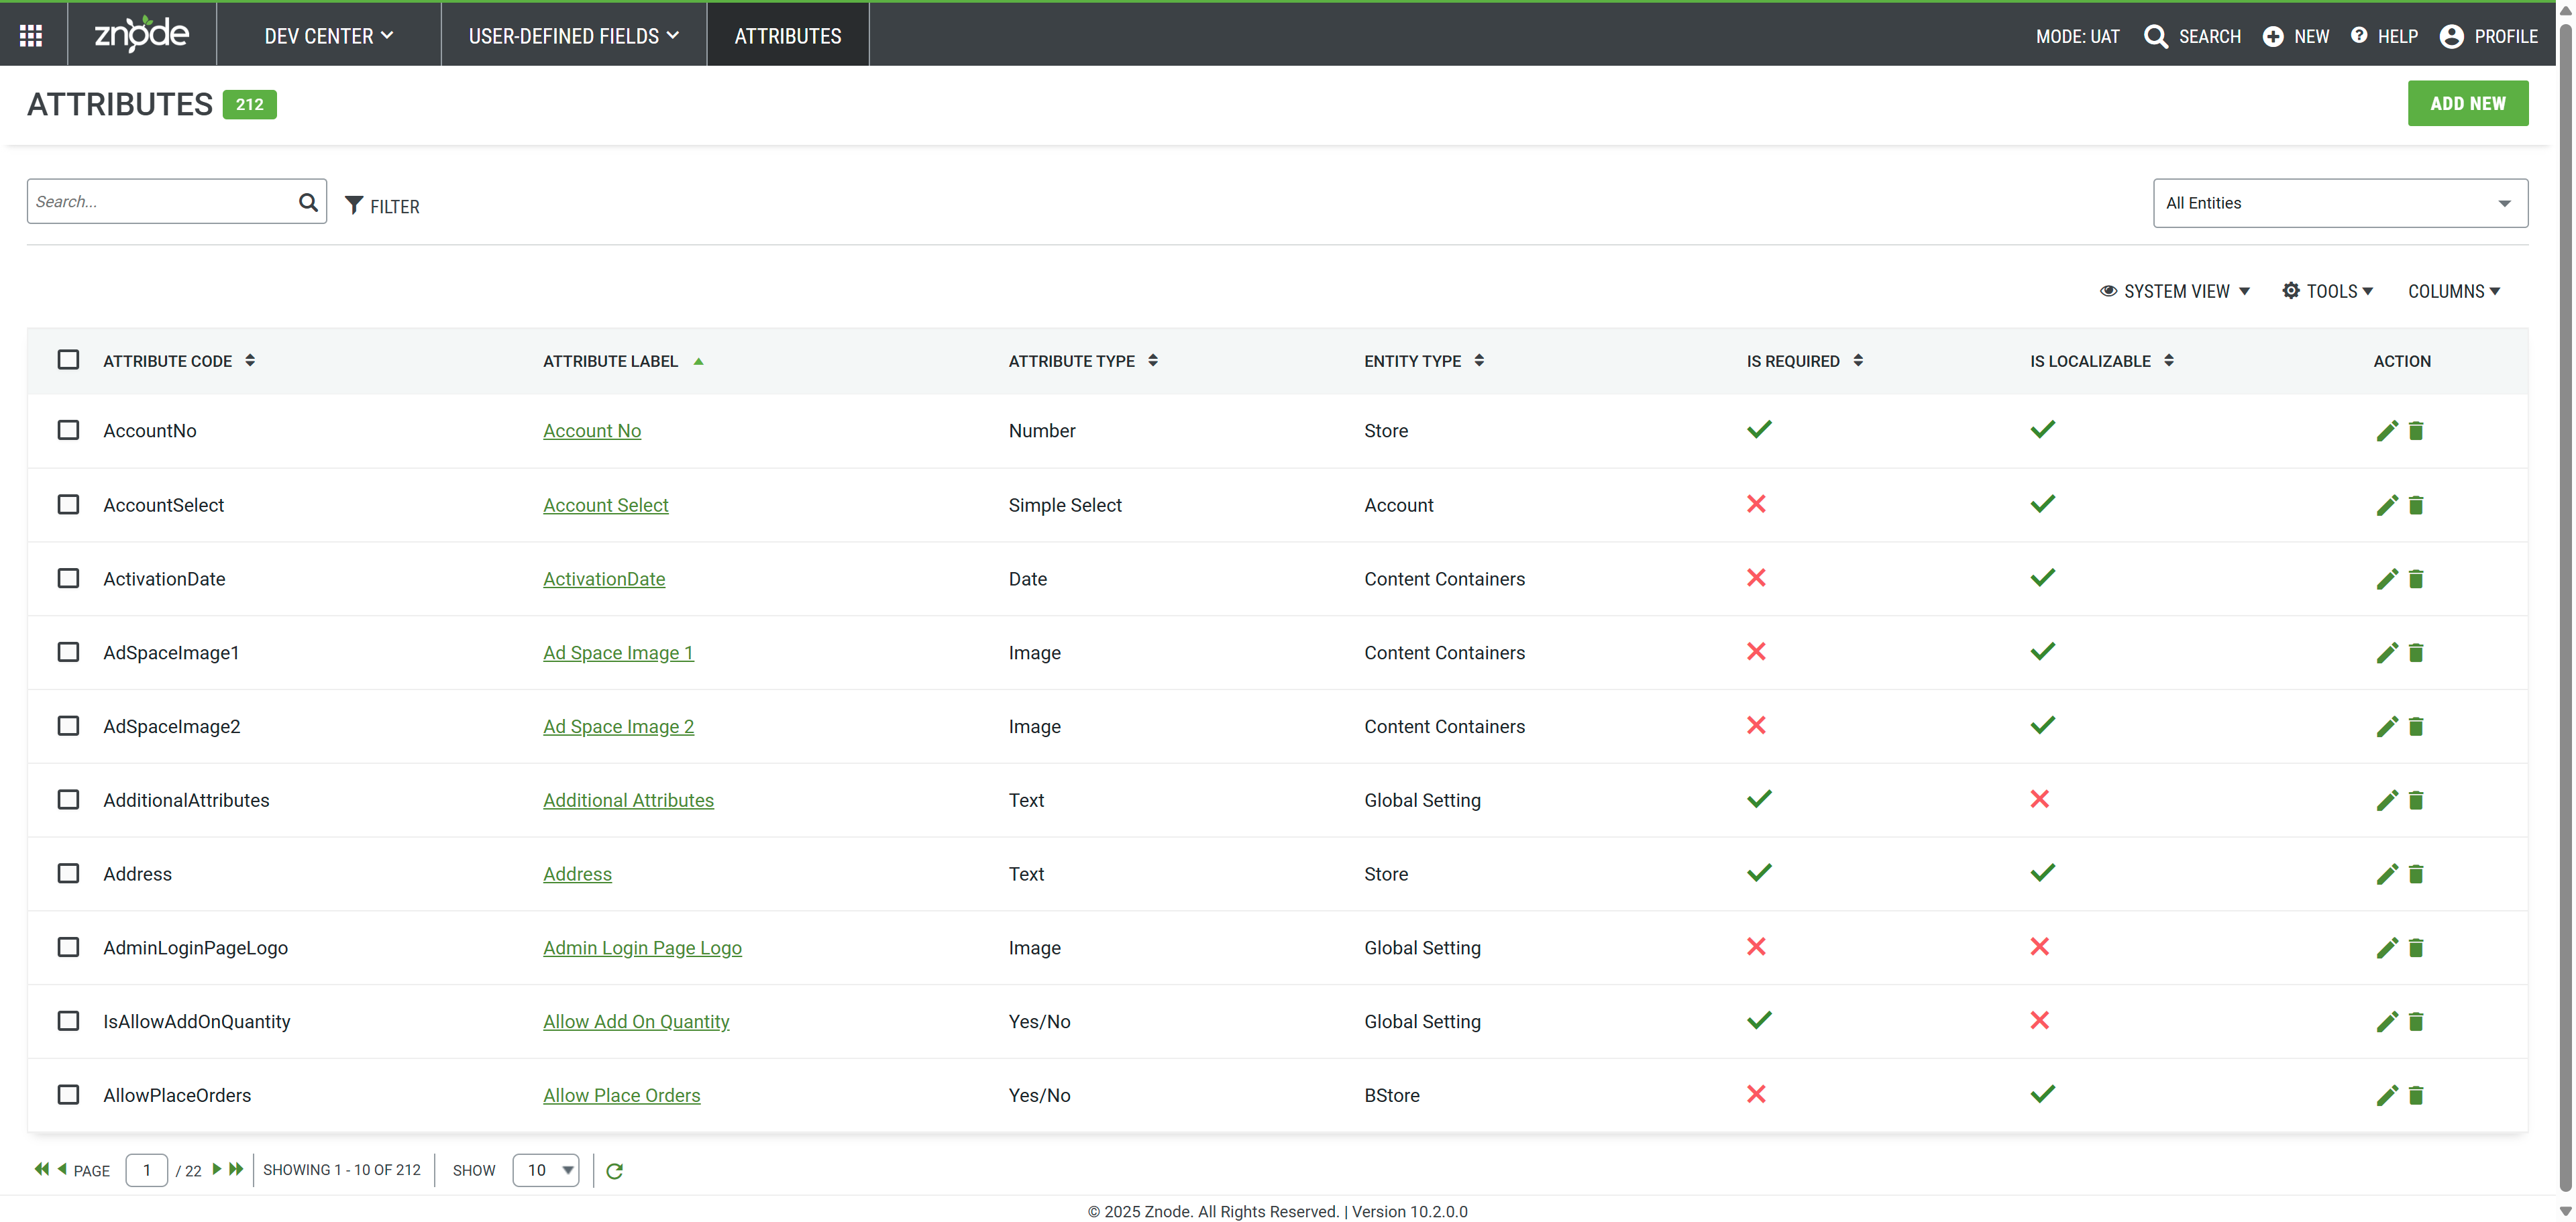Toggle the select-all header checkbox
This screenshot has width=2576, height=1222.
68,360
